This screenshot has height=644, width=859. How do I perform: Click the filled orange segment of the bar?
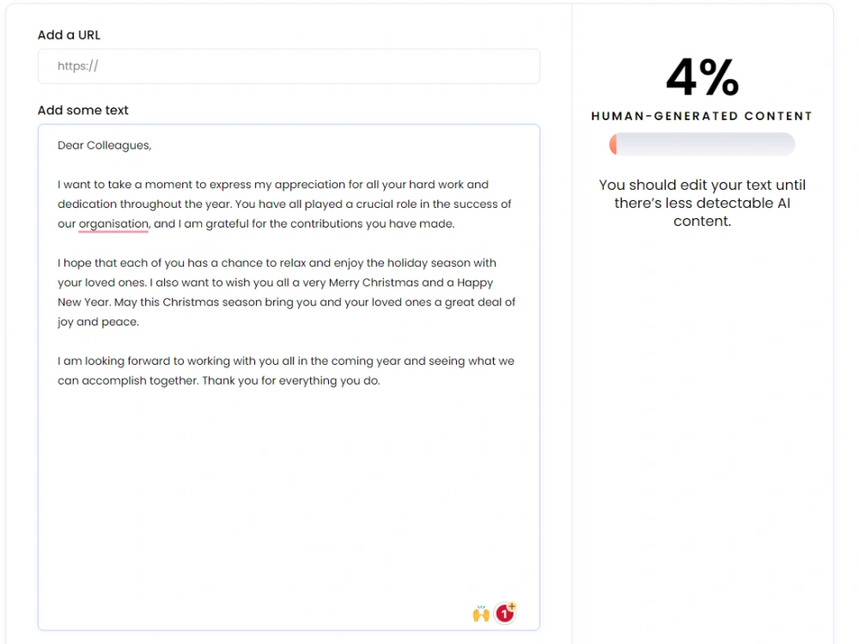click(x=615, y=144)
